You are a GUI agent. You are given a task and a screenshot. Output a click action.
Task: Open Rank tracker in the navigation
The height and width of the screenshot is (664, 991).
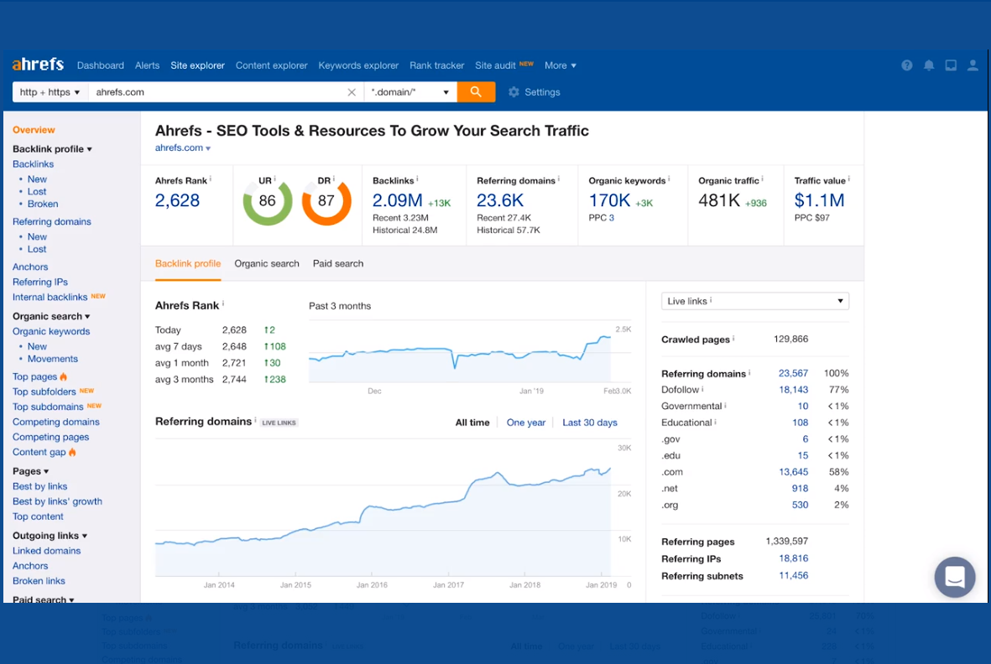436,65
